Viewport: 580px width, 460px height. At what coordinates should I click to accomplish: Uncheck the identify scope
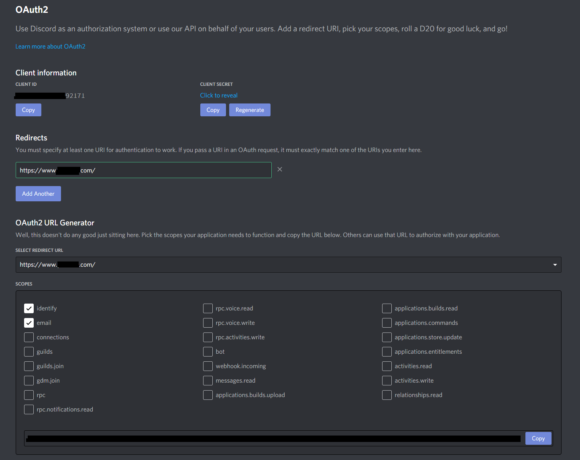coord(28,308)
